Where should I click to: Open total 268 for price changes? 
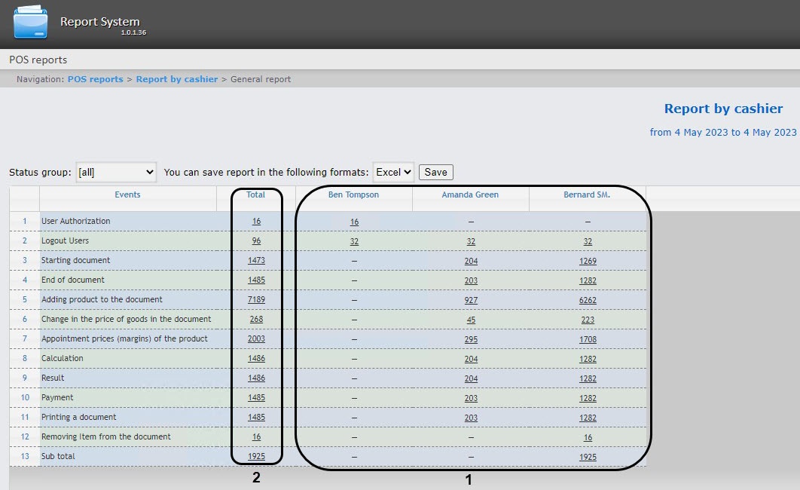point(256,320)
